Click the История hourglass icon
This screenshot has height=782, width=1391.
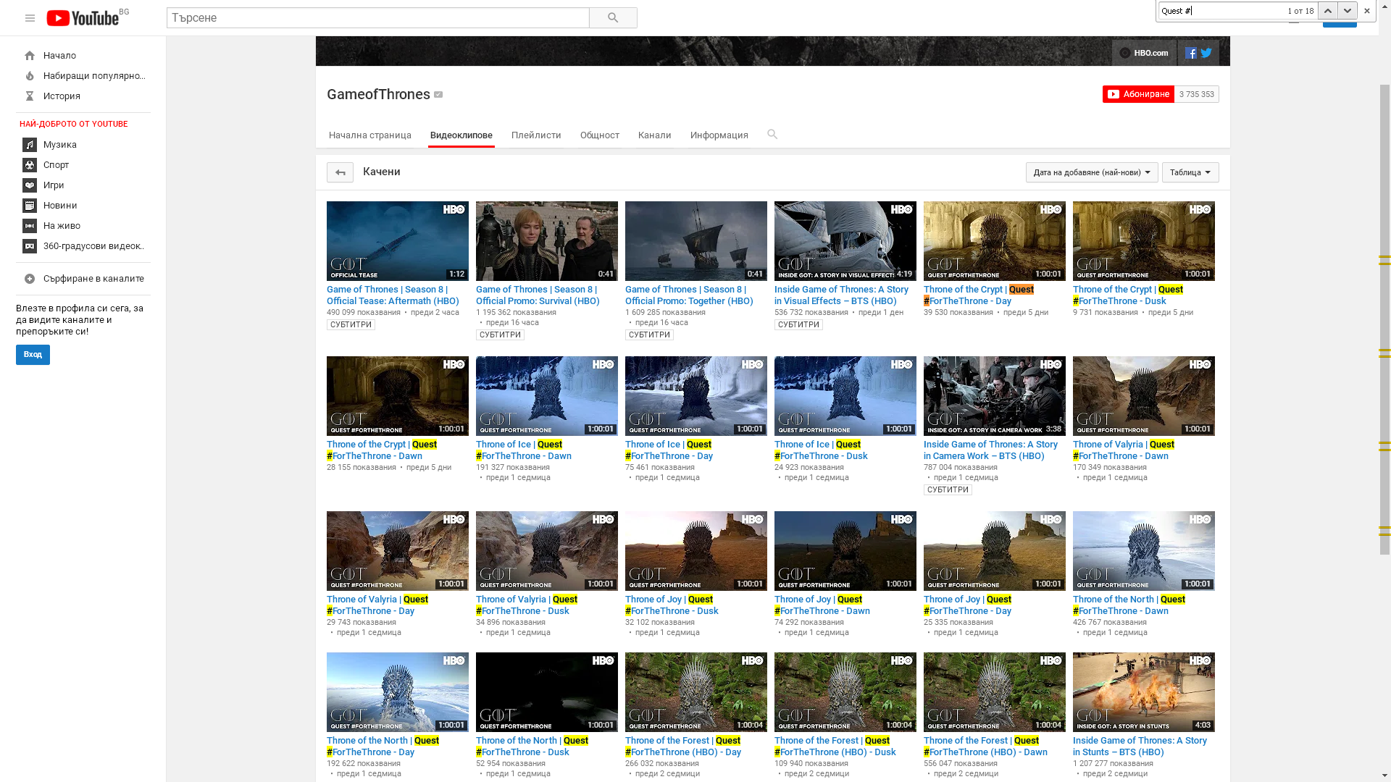(x=30, y=96)
